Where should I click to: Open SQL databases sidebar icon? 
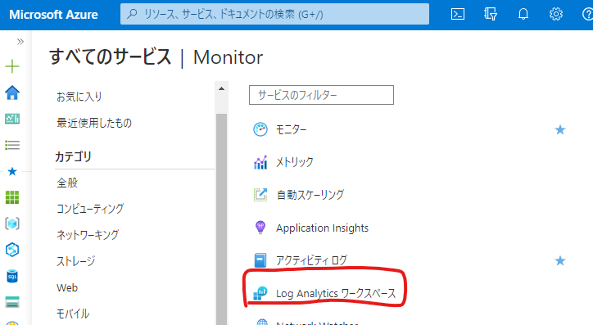coord(12,276)
